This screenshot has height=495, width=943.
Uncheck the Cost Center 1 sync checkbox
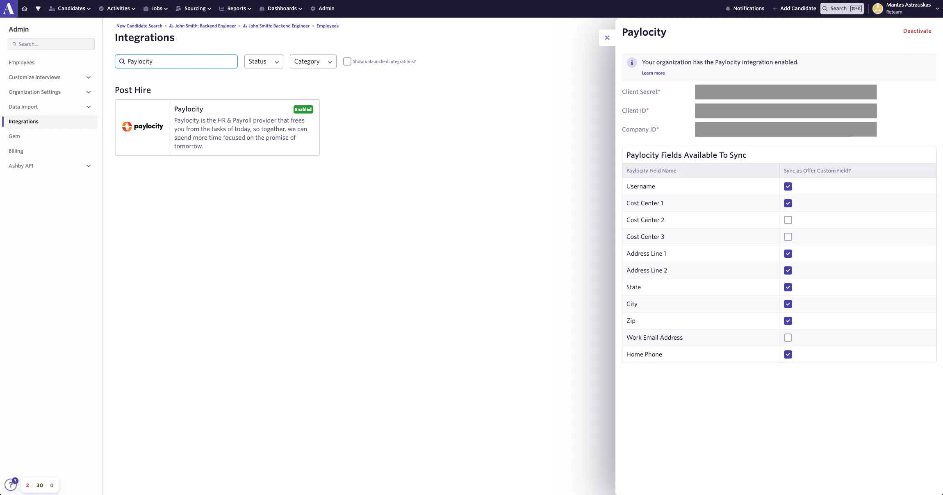pyautogui.click(x=788, y=203)
